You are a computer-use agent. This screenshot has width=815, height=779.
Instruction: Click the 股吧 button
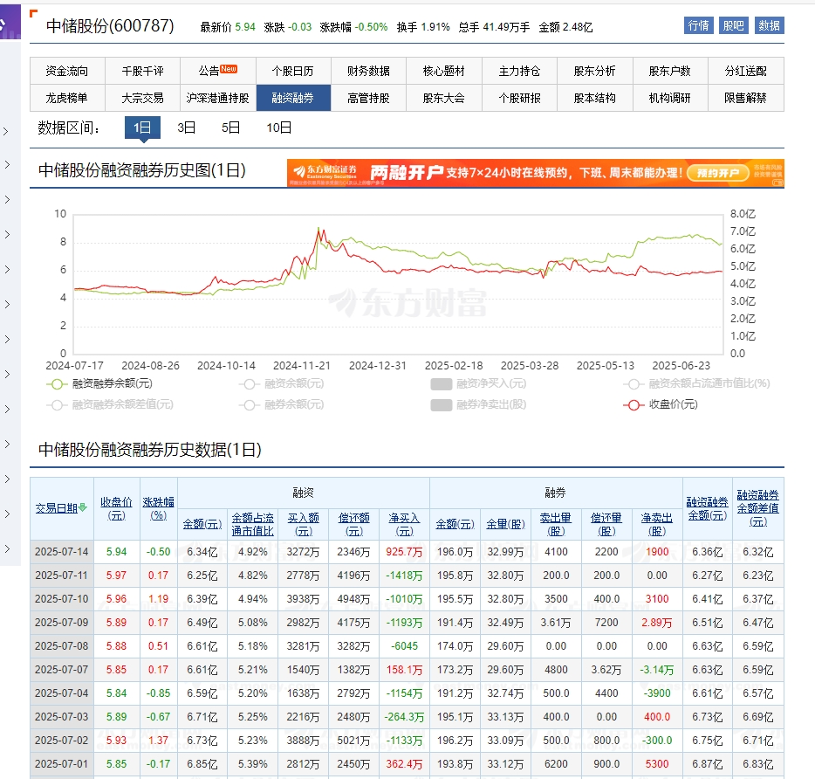[733, 25]
